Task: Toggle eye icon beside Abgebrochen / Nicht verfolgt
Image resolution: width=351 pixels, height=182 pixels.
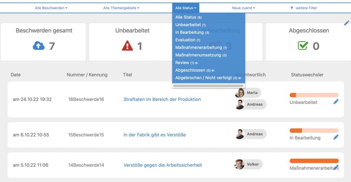Action: pos(240,78)
